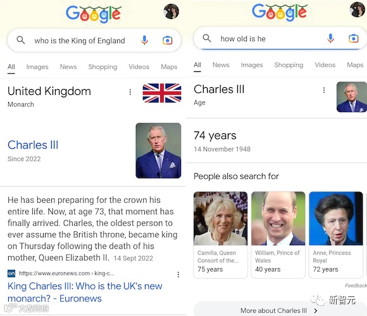The width and height of the screenshot is (367, 316).
Task: Tap the search magnifier in 'how old is he' bar
Action: [207, 38]
